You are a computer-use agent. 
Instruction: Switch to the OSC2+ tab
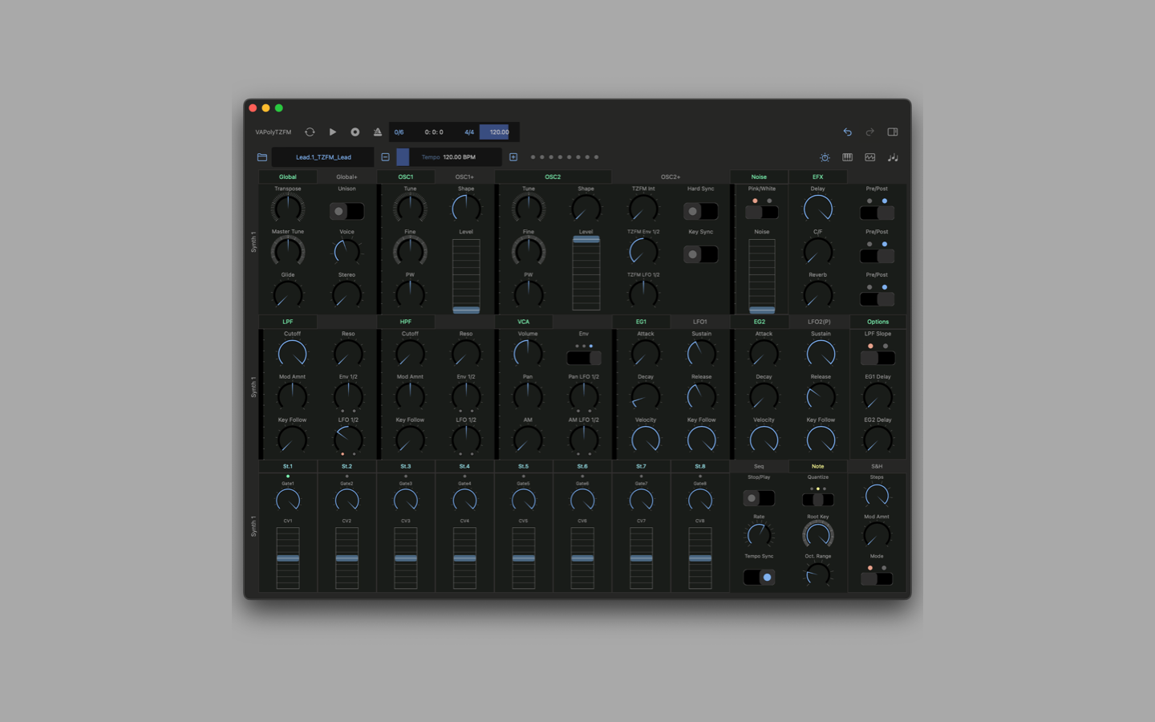click(671, 176)
